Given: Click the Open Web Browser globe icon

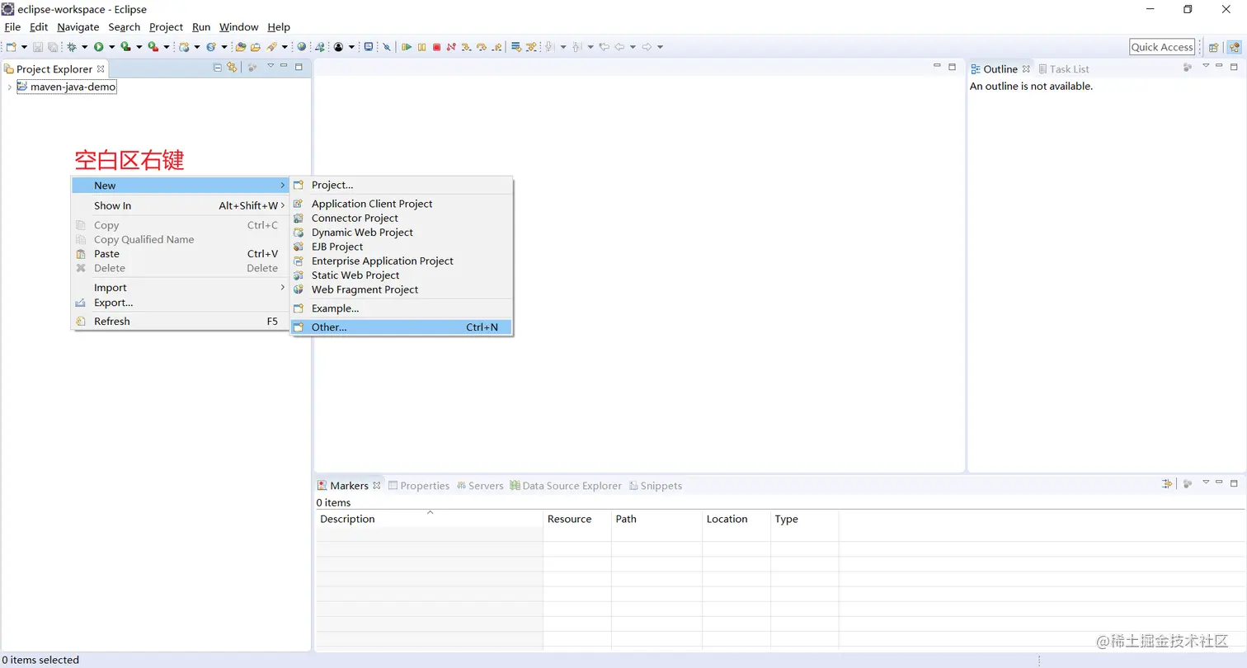Looking at the screenshot, I should tap(302, 47).
